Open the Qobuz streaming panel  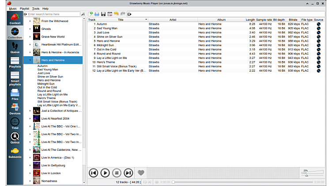15,139
